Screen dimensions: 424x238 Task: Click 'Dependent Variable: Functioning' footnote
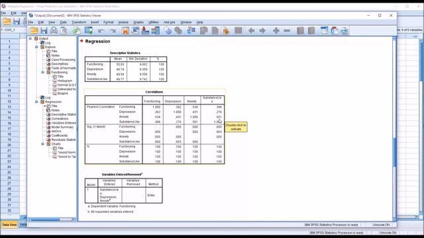coord(111,206)
